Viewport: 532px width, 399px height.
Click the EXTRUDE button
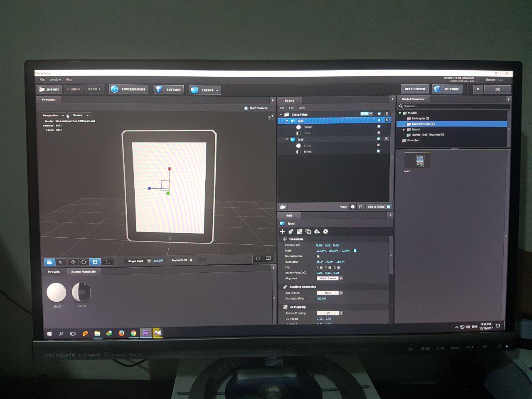pos(169,90)
